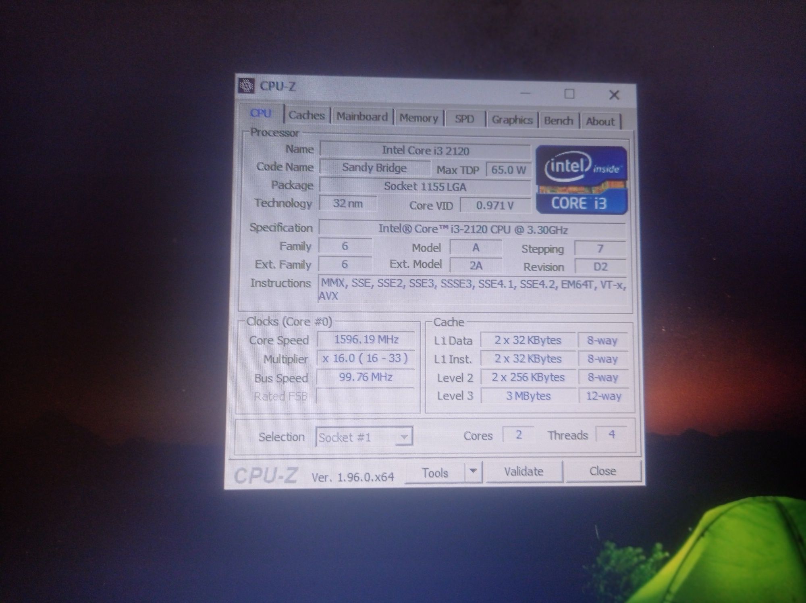Select the CPU tab
This screenshot has height=603, width=806.
[x=261, y=113]
